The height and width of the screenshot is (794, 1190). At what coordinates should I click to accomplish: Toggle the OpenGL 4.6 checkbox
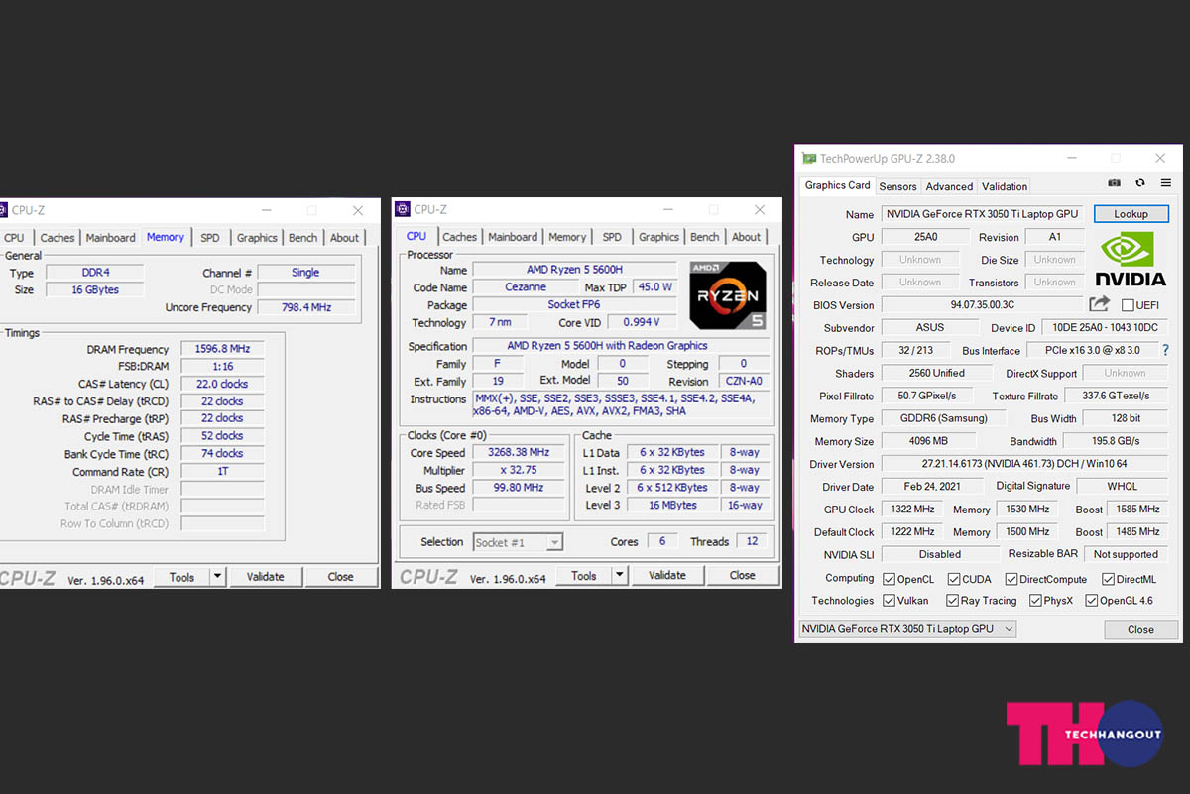pyautogui.click(x=1092, y=601)
